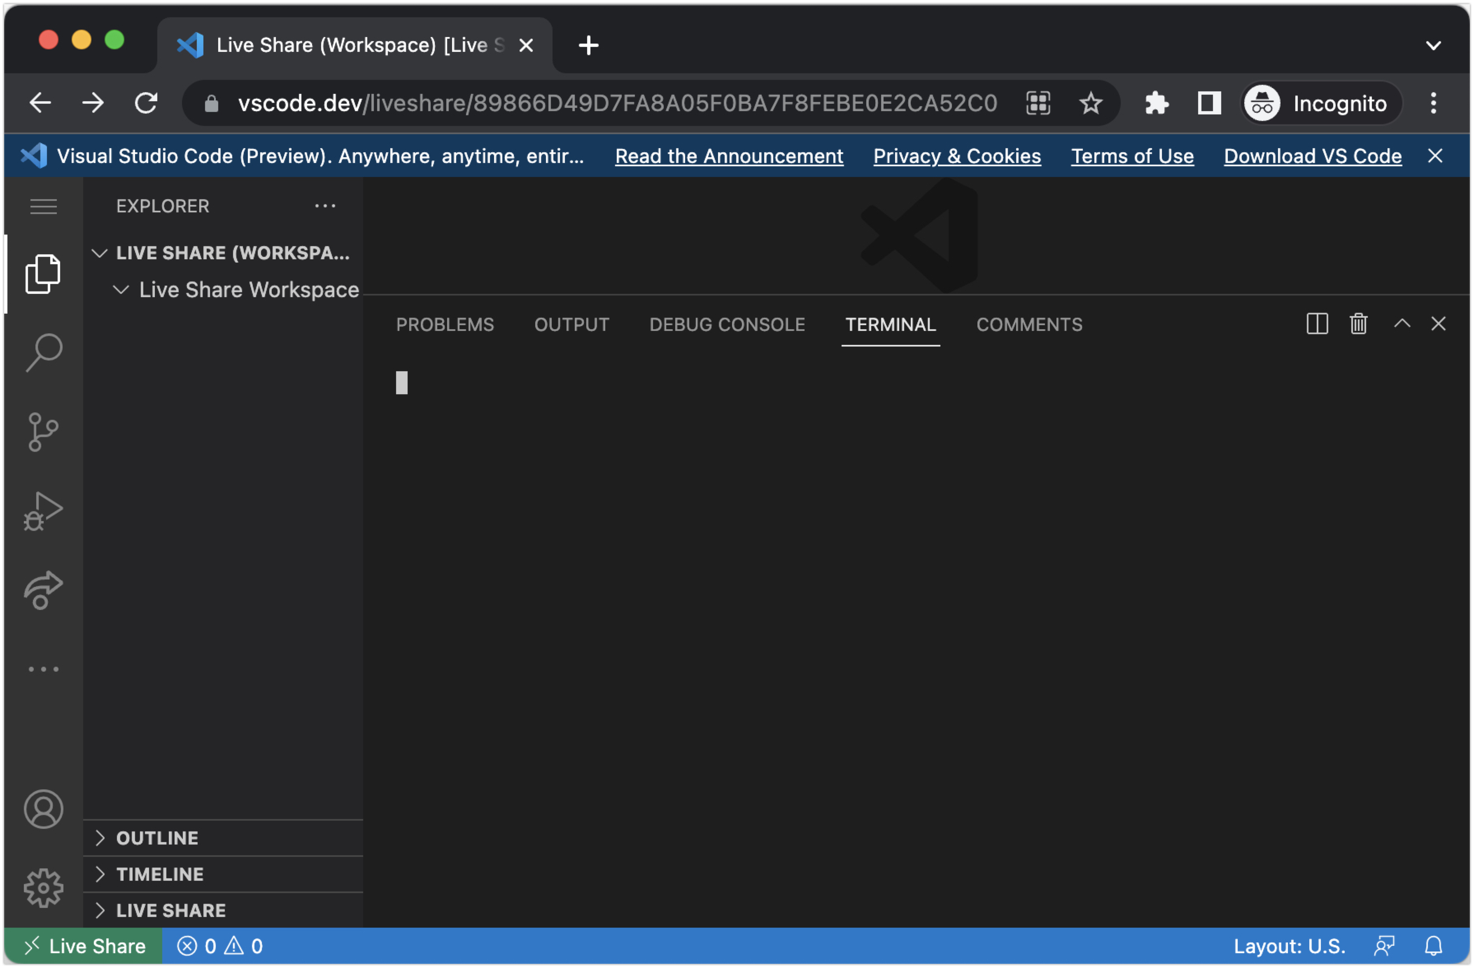Image resolution: width=1474 pixels, height=968 pixels.
Task: Close the bottom panel
Action: (1439, 324)
